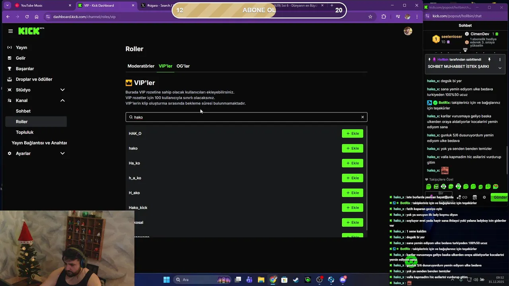The image size is (509, 286).
Task: Click Gönder to send chat message
Action: (500, 197)
